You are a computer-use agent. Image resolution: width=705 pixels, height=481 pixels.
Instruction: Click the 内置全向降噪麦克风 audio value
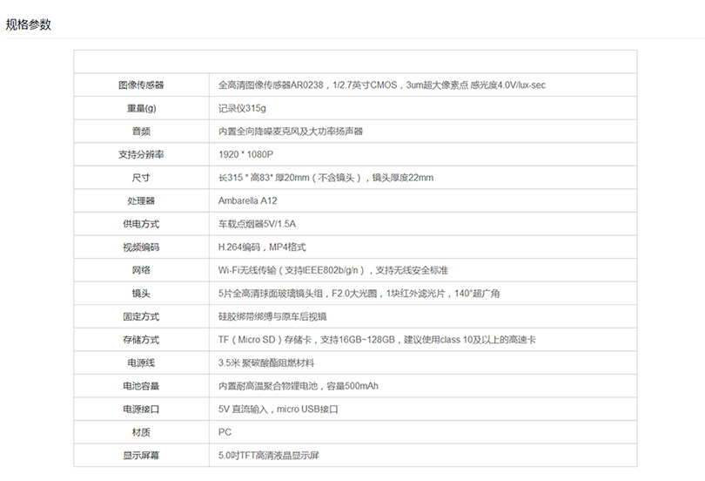291,132
